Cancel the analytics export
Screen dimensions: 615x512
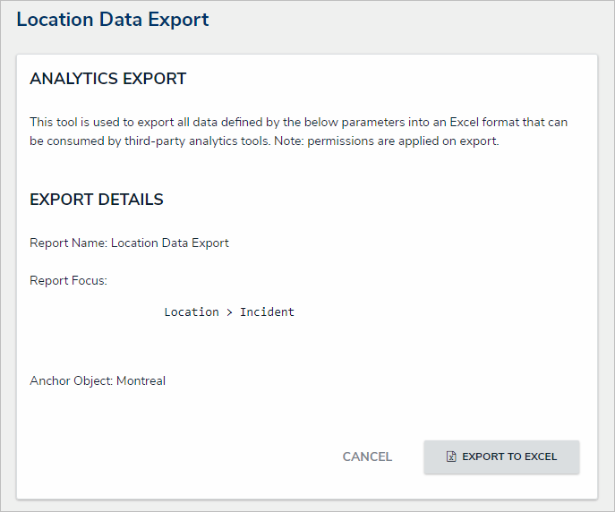367,457
